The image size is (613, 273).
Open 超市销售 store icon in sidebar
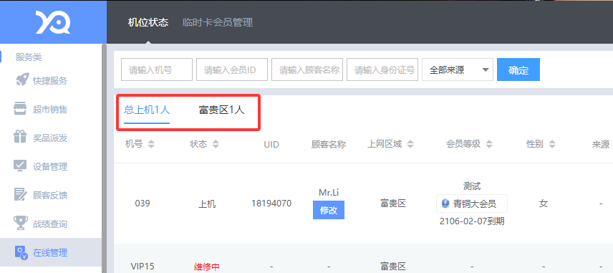[20, 109]
